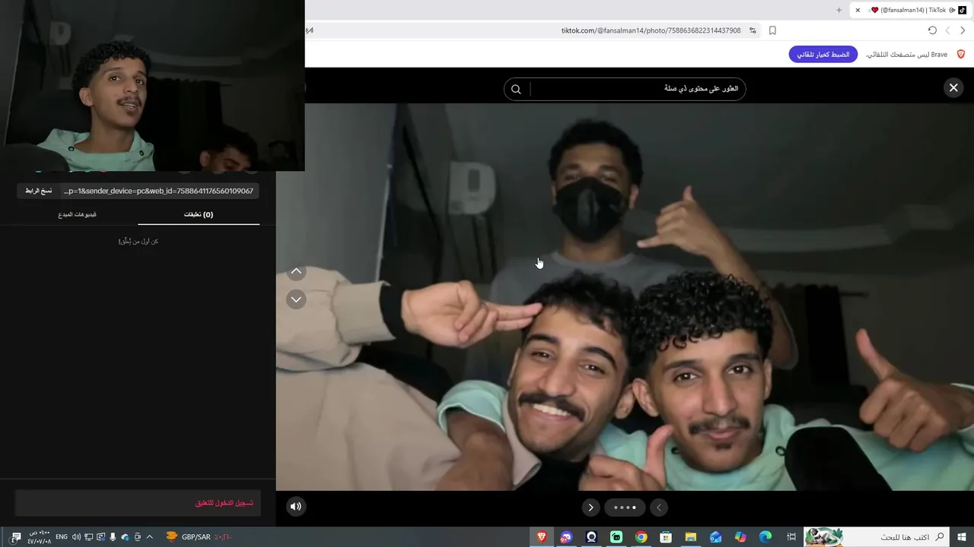
Task: Open site settings icon in address bar
Action: (753, 30)
